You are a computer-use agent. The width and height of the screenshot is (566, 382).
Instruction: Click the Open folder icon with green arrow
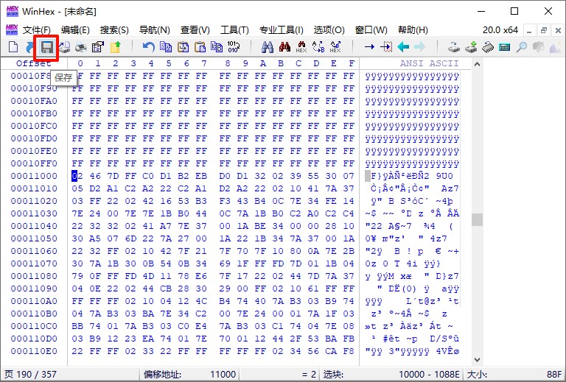pyautogui.click(x=116, y=47)
